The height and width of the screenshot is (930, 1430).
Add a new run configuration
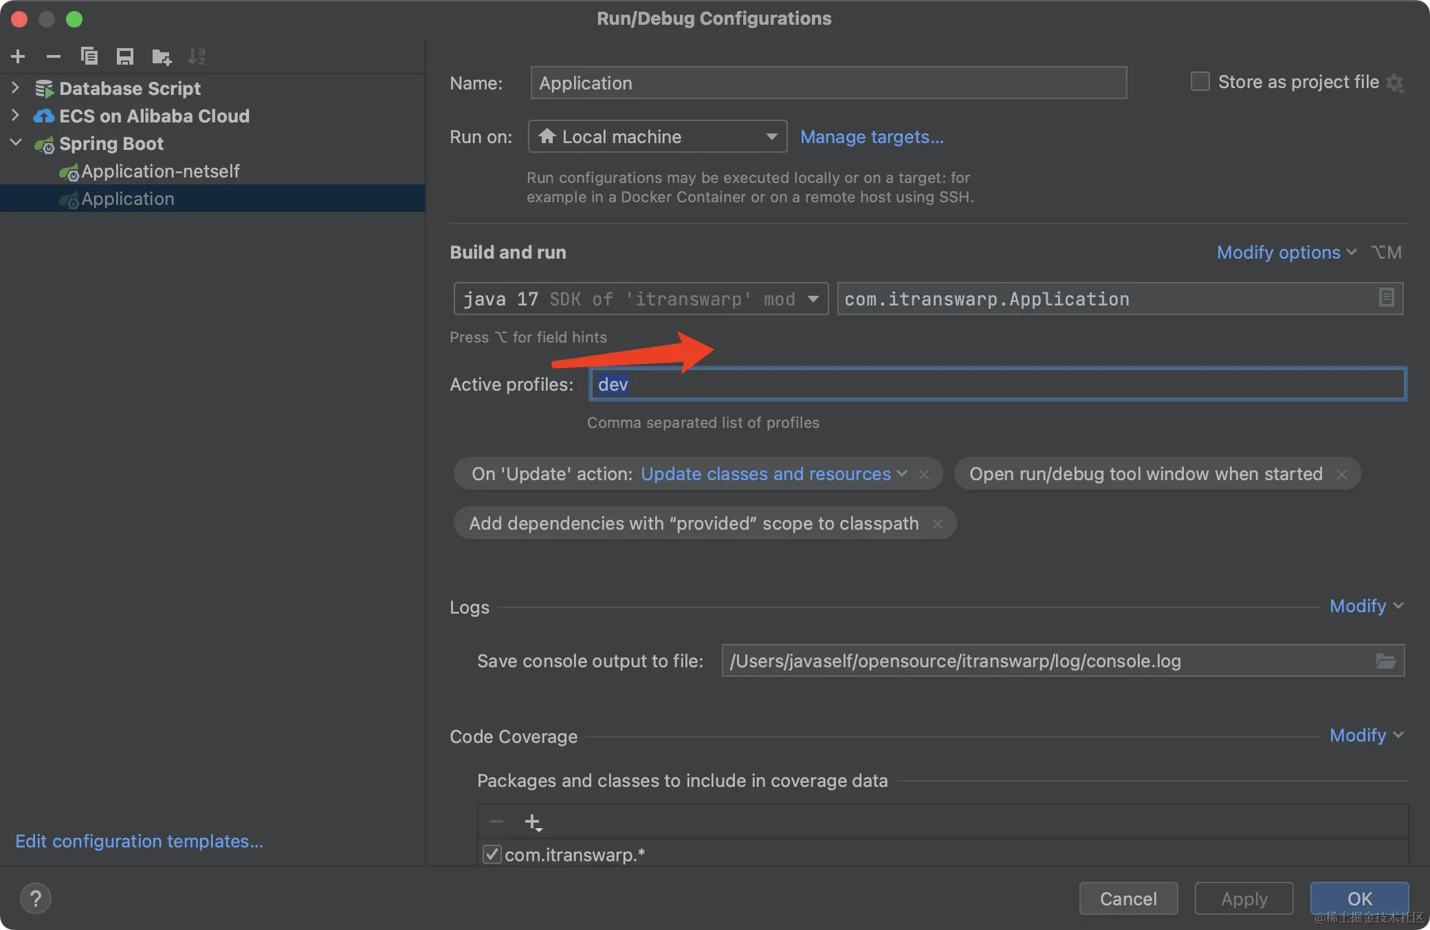click(19, 56)
